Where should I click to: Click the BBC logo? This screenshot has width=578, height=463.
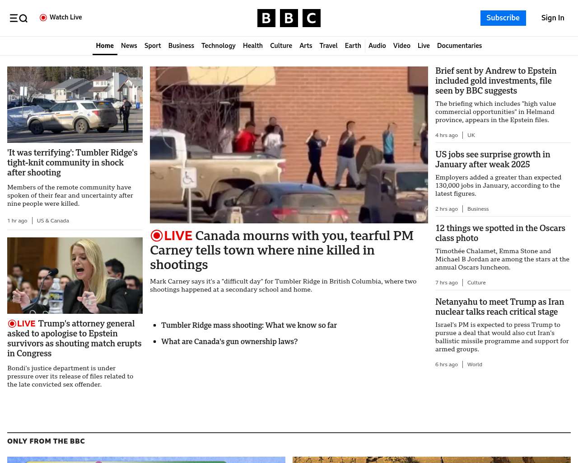pyautogui.click(x=289, y=18)
